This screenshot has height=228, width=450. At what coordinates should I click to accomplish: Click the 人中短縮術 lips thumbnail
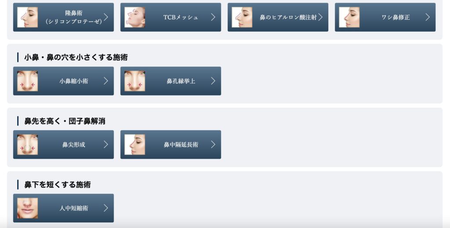[x=28, y=208]
